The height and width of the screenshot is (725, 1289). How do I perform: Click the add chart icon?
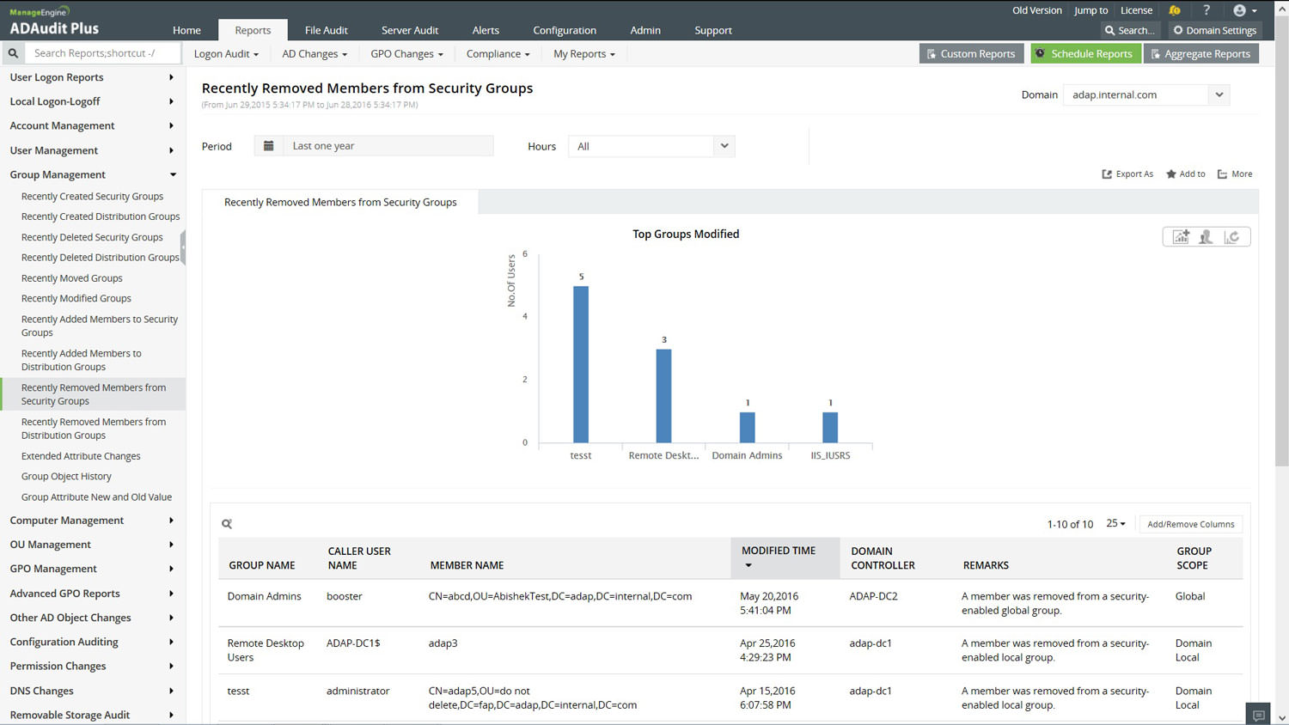tap(1181, 237)
